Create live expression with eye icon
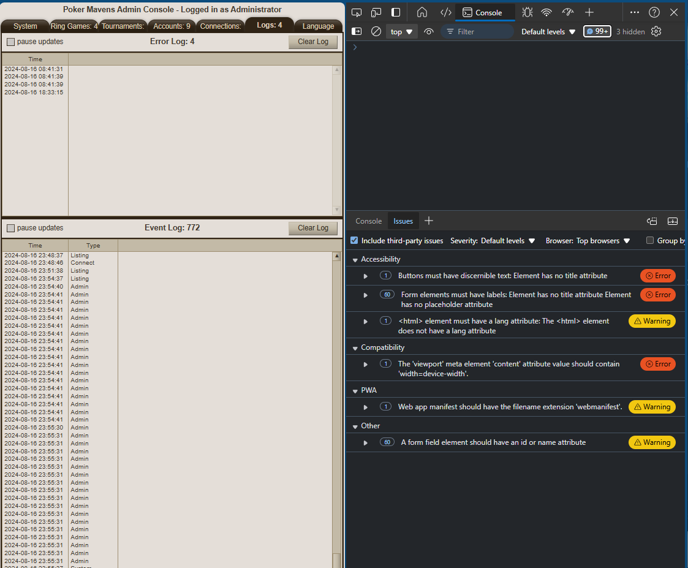The width and height of the screenshot is (688, 568). click(429, 31)
